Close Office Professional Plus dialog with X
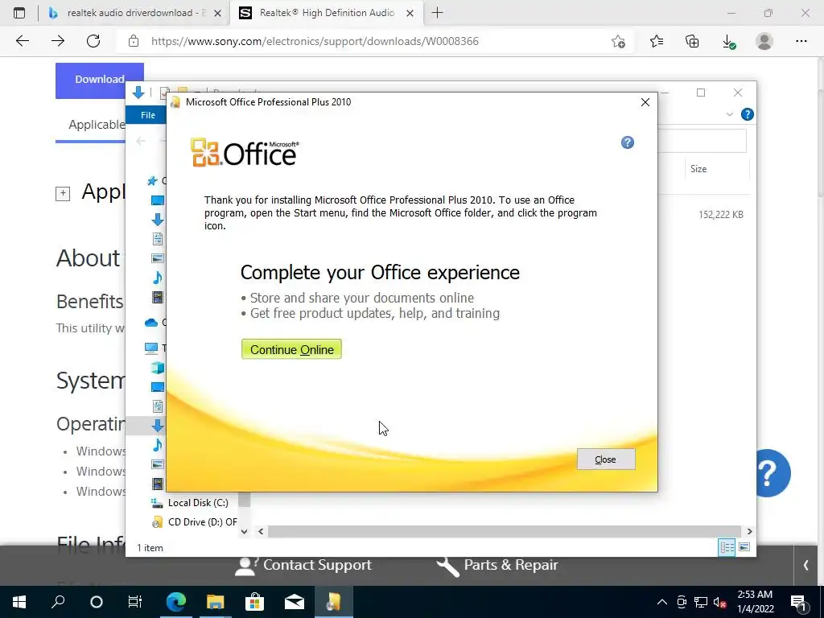This screenshot has width=824, height=618. click(645, 102)
